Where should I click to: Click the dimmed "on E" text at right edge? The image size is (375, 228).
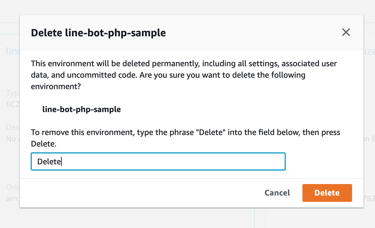(369, 139)
